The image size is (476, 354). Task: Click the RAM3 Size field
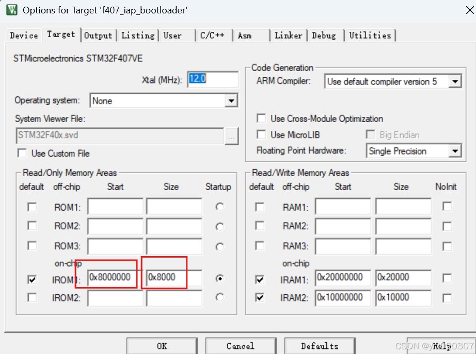click(x=403, y=246)
